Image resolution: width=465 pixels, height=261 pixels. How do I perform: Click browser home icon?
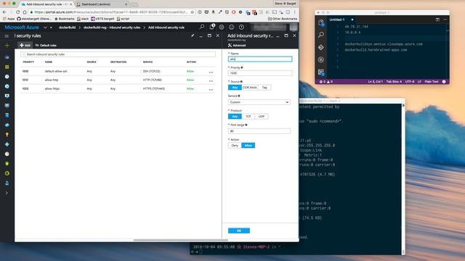tap(25, 12)
